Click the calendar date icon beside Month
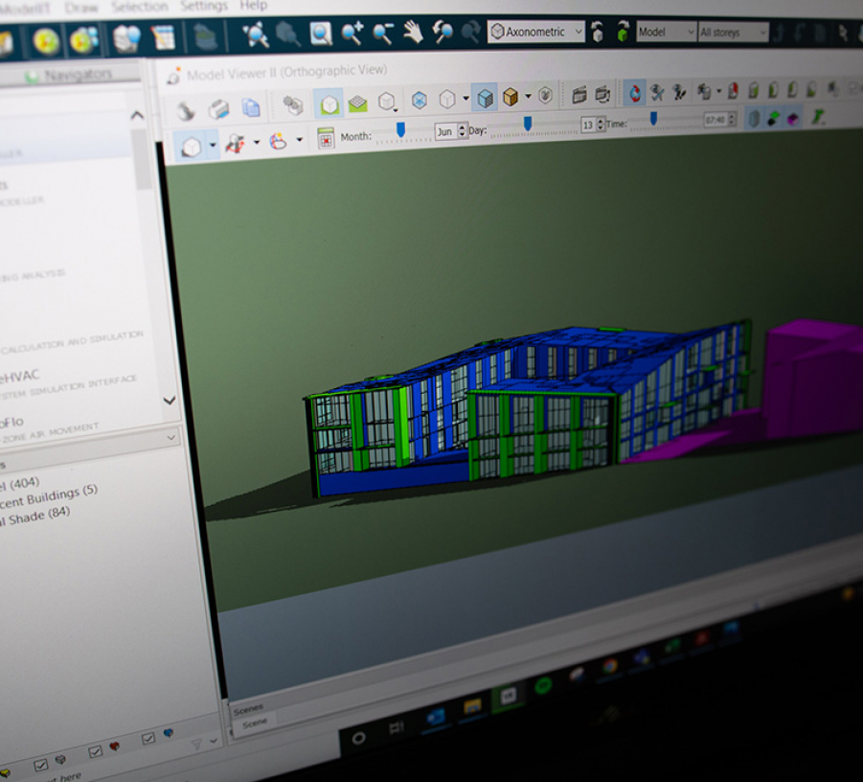Image resolution: width=863 pixels, height=782 pixels. [x=326, y=139]
